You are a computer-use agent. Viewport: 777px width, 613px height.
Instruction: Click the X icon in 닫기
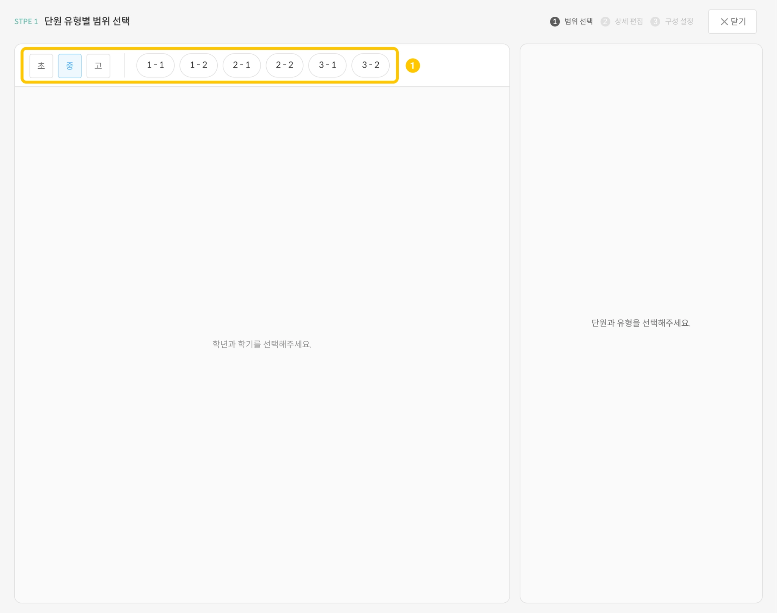coord(724,22)
